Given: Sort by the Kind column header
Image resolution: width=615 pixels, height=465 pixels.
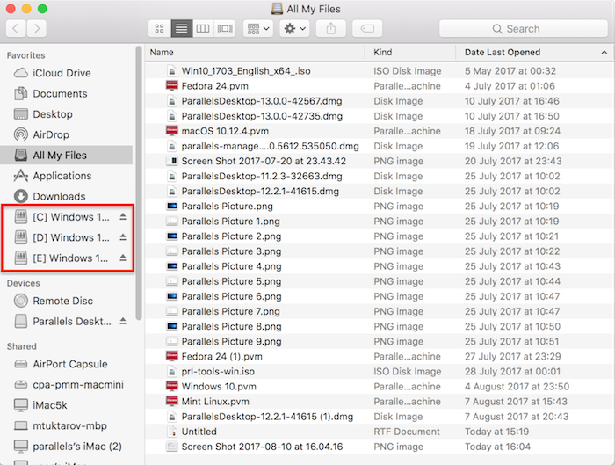Looking at the screenshot, I should 410,52.
